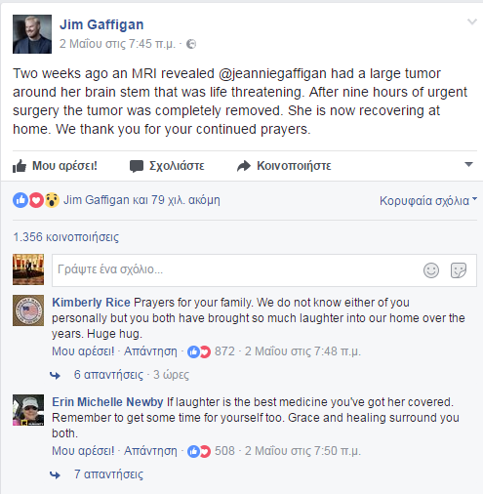Open the Κορυφαία σχόλια sort dropdown
Image resolution: width=483 pixels, height=494 pixels.
[428, 201]
